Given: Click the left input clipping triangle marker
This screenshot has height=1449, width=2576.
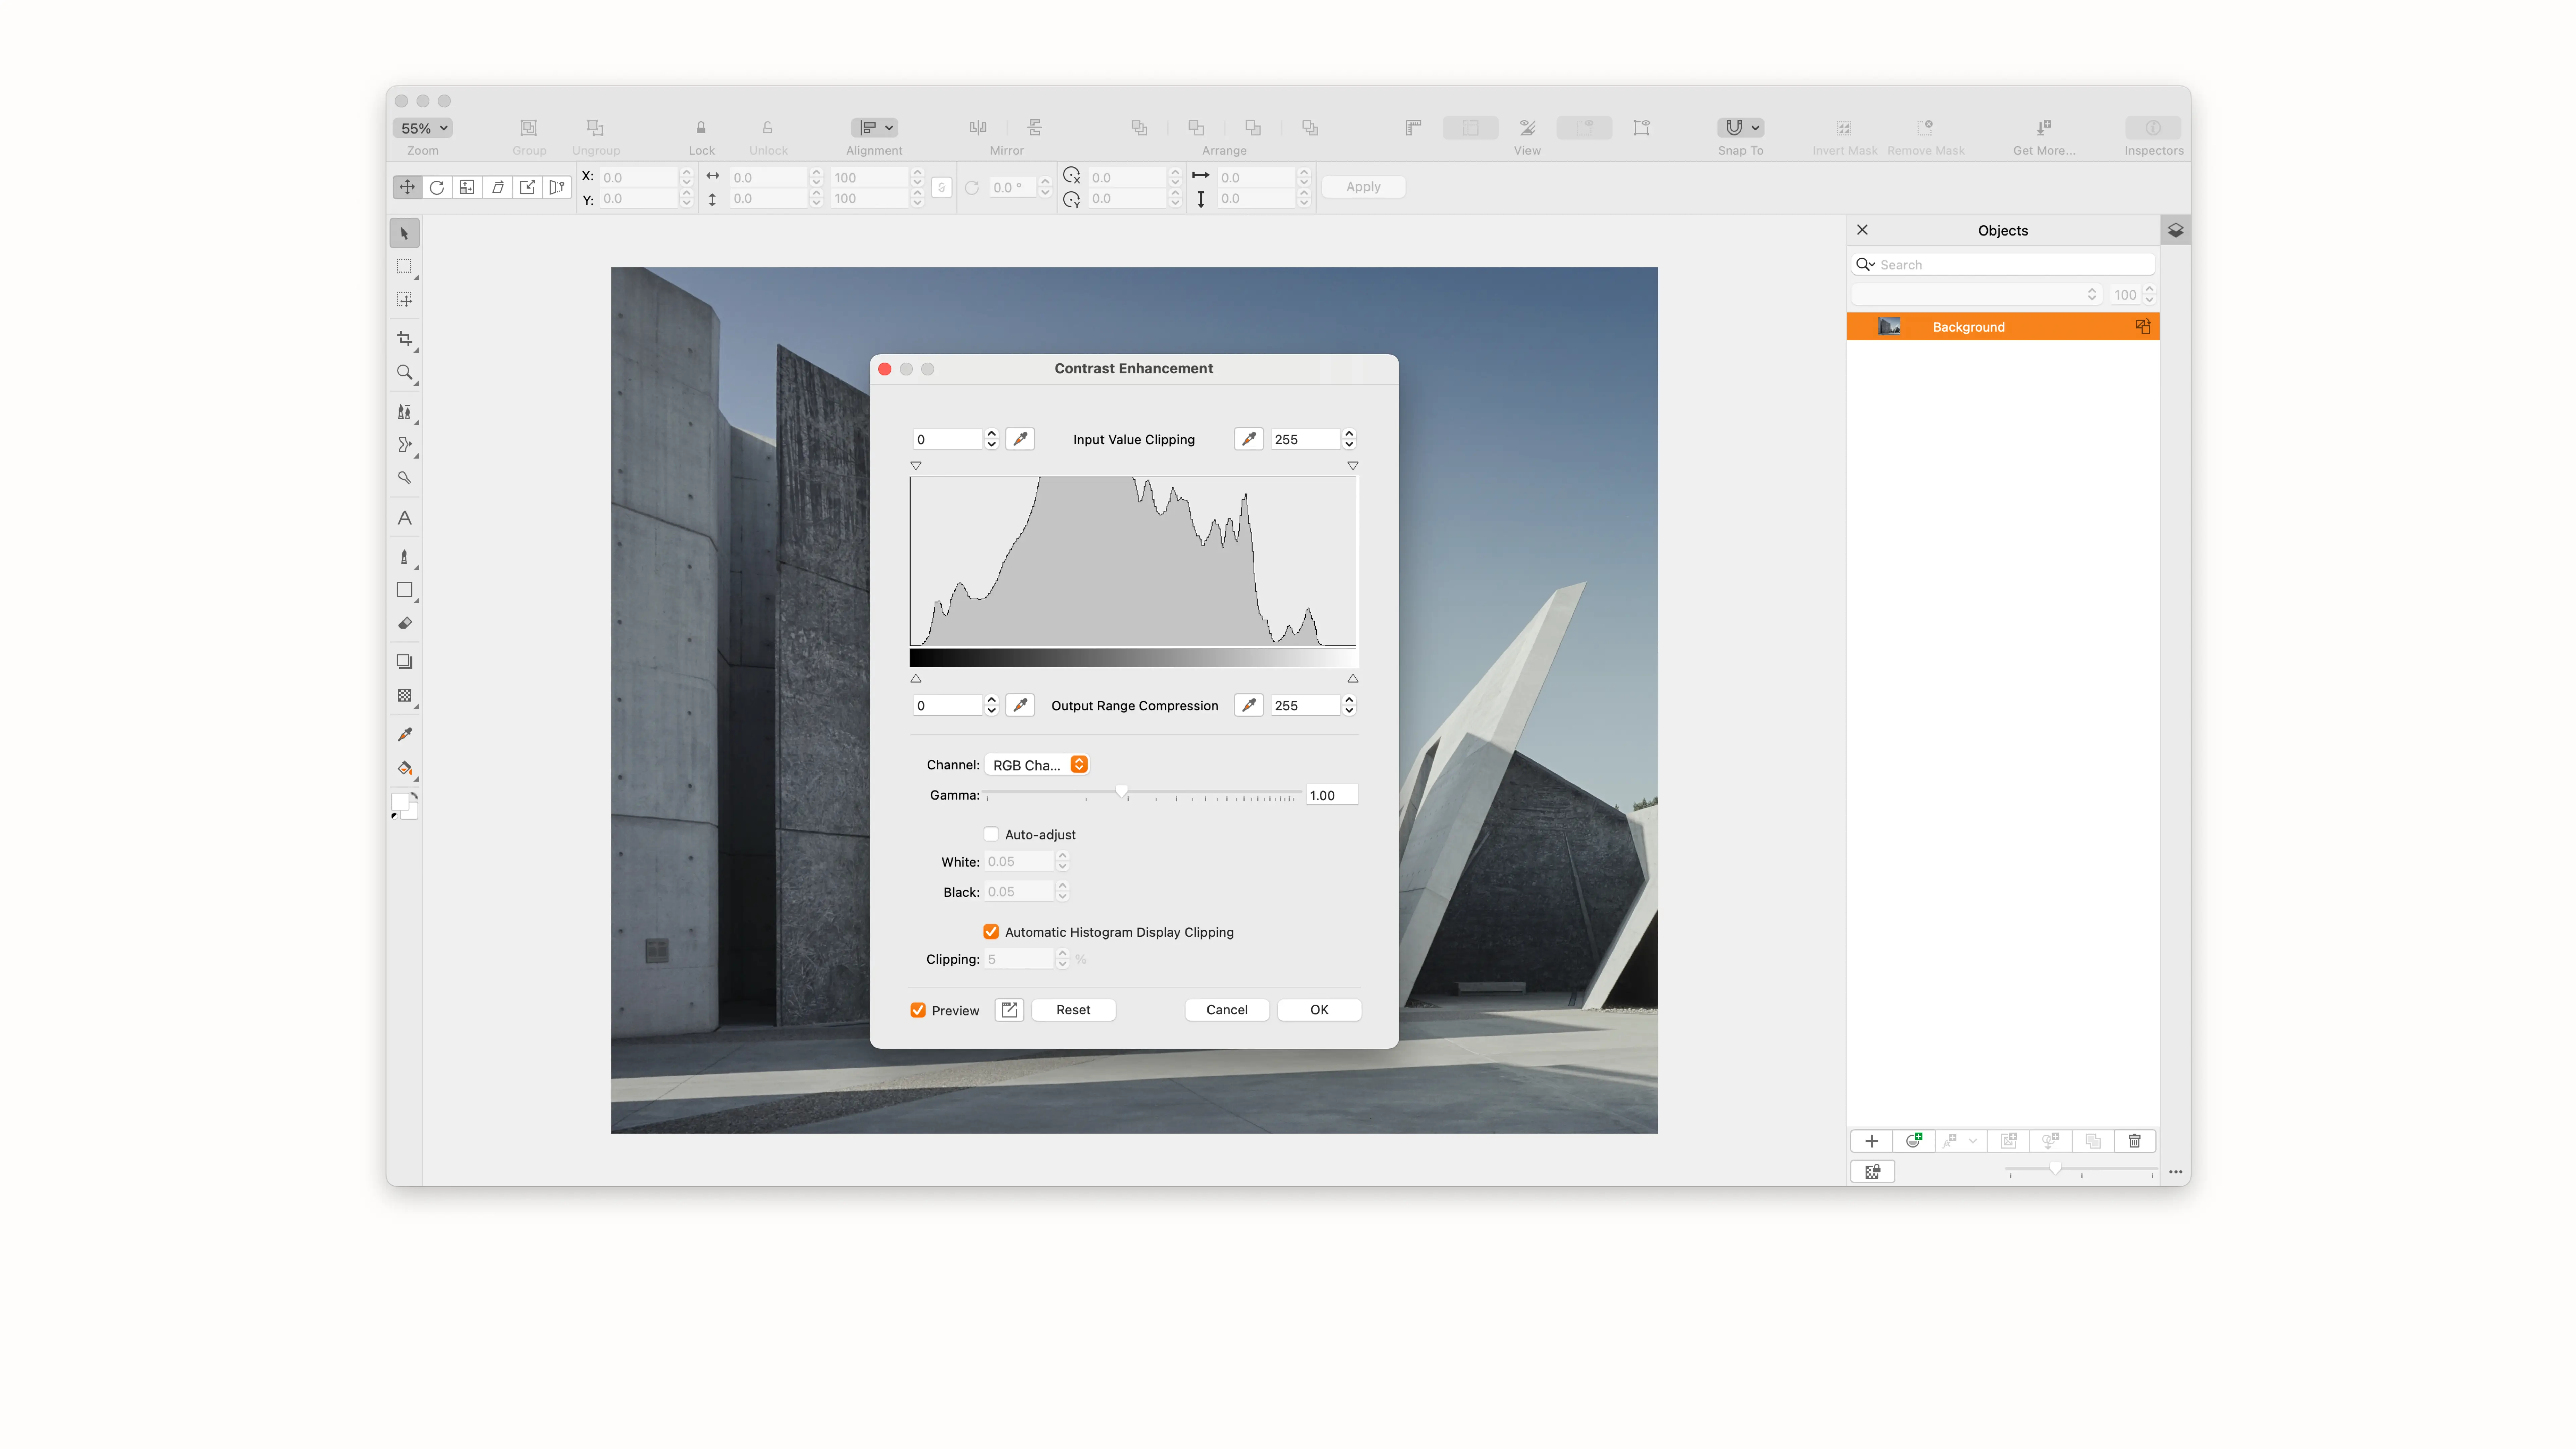Looking at the screenshot, I should [x=916, y=466].
